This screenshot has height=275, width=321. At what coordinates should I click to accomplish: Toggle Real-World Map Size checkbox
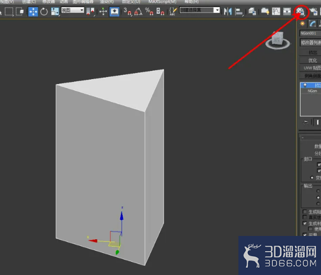[305, 217]
